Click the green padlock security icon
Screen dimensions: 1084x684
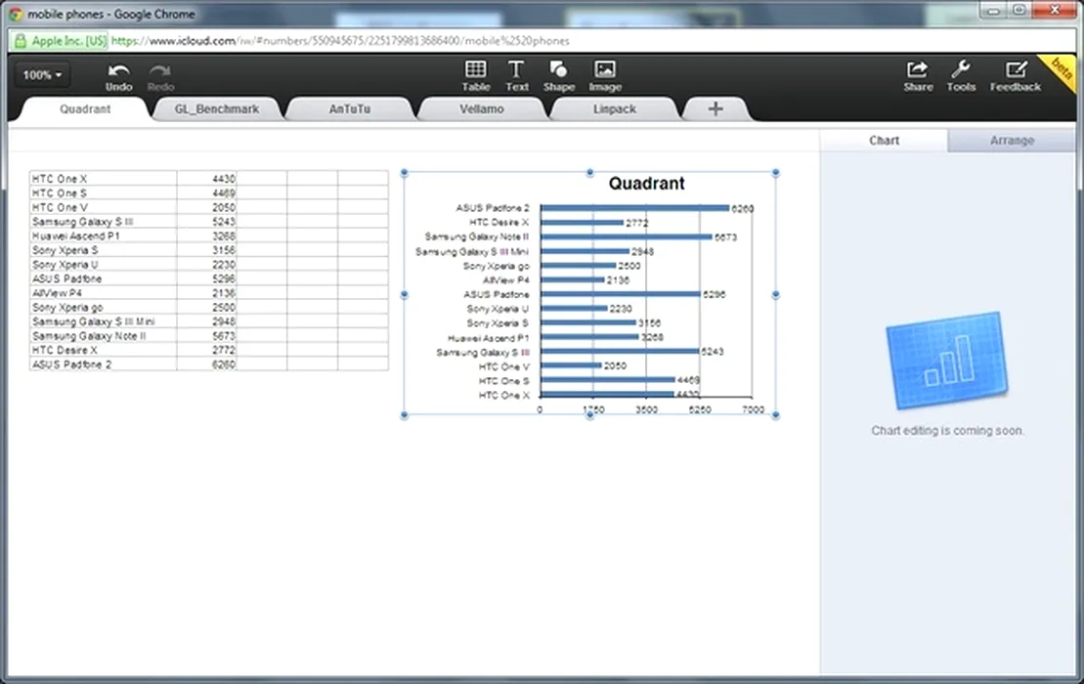(21, 41)
